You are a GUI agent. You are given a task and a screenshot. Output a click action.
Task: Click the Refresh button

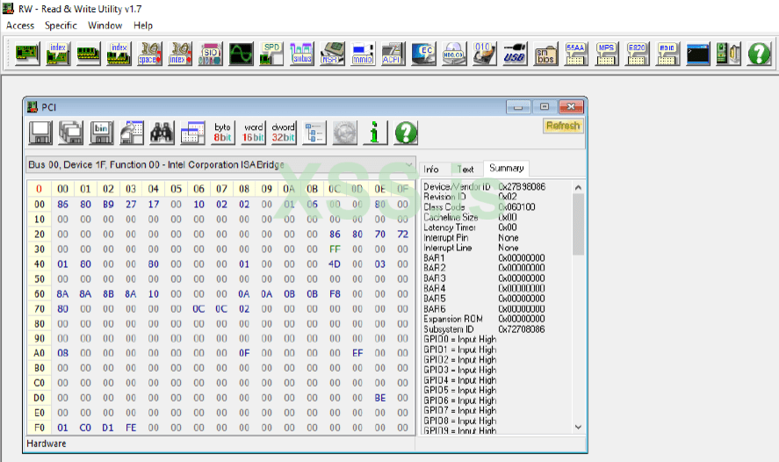(x=563, y=126)
